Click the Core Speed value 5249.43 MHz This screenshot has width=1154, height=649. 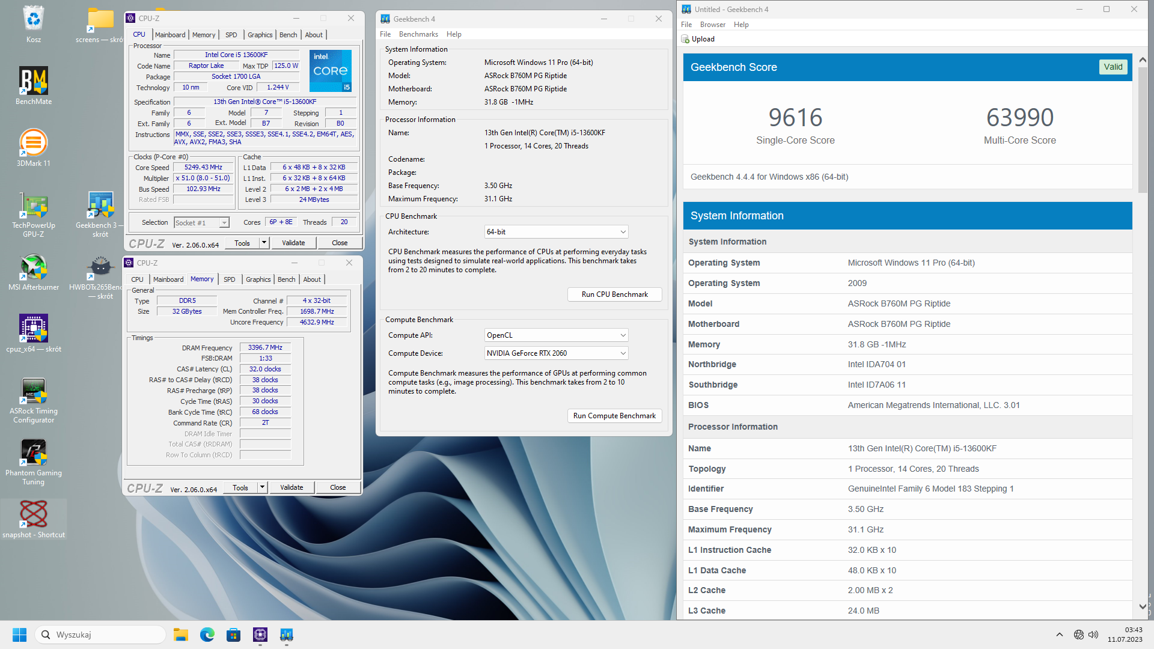tap(204, 168)
